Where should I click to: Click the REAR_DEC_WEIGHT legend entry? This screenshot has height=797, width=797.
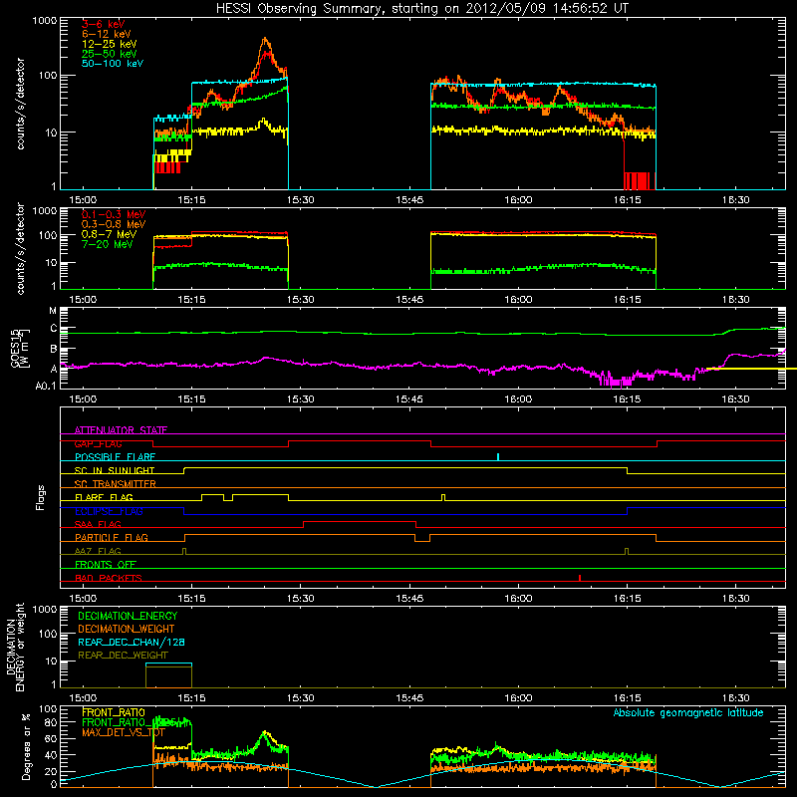click(x=123, y=656)
